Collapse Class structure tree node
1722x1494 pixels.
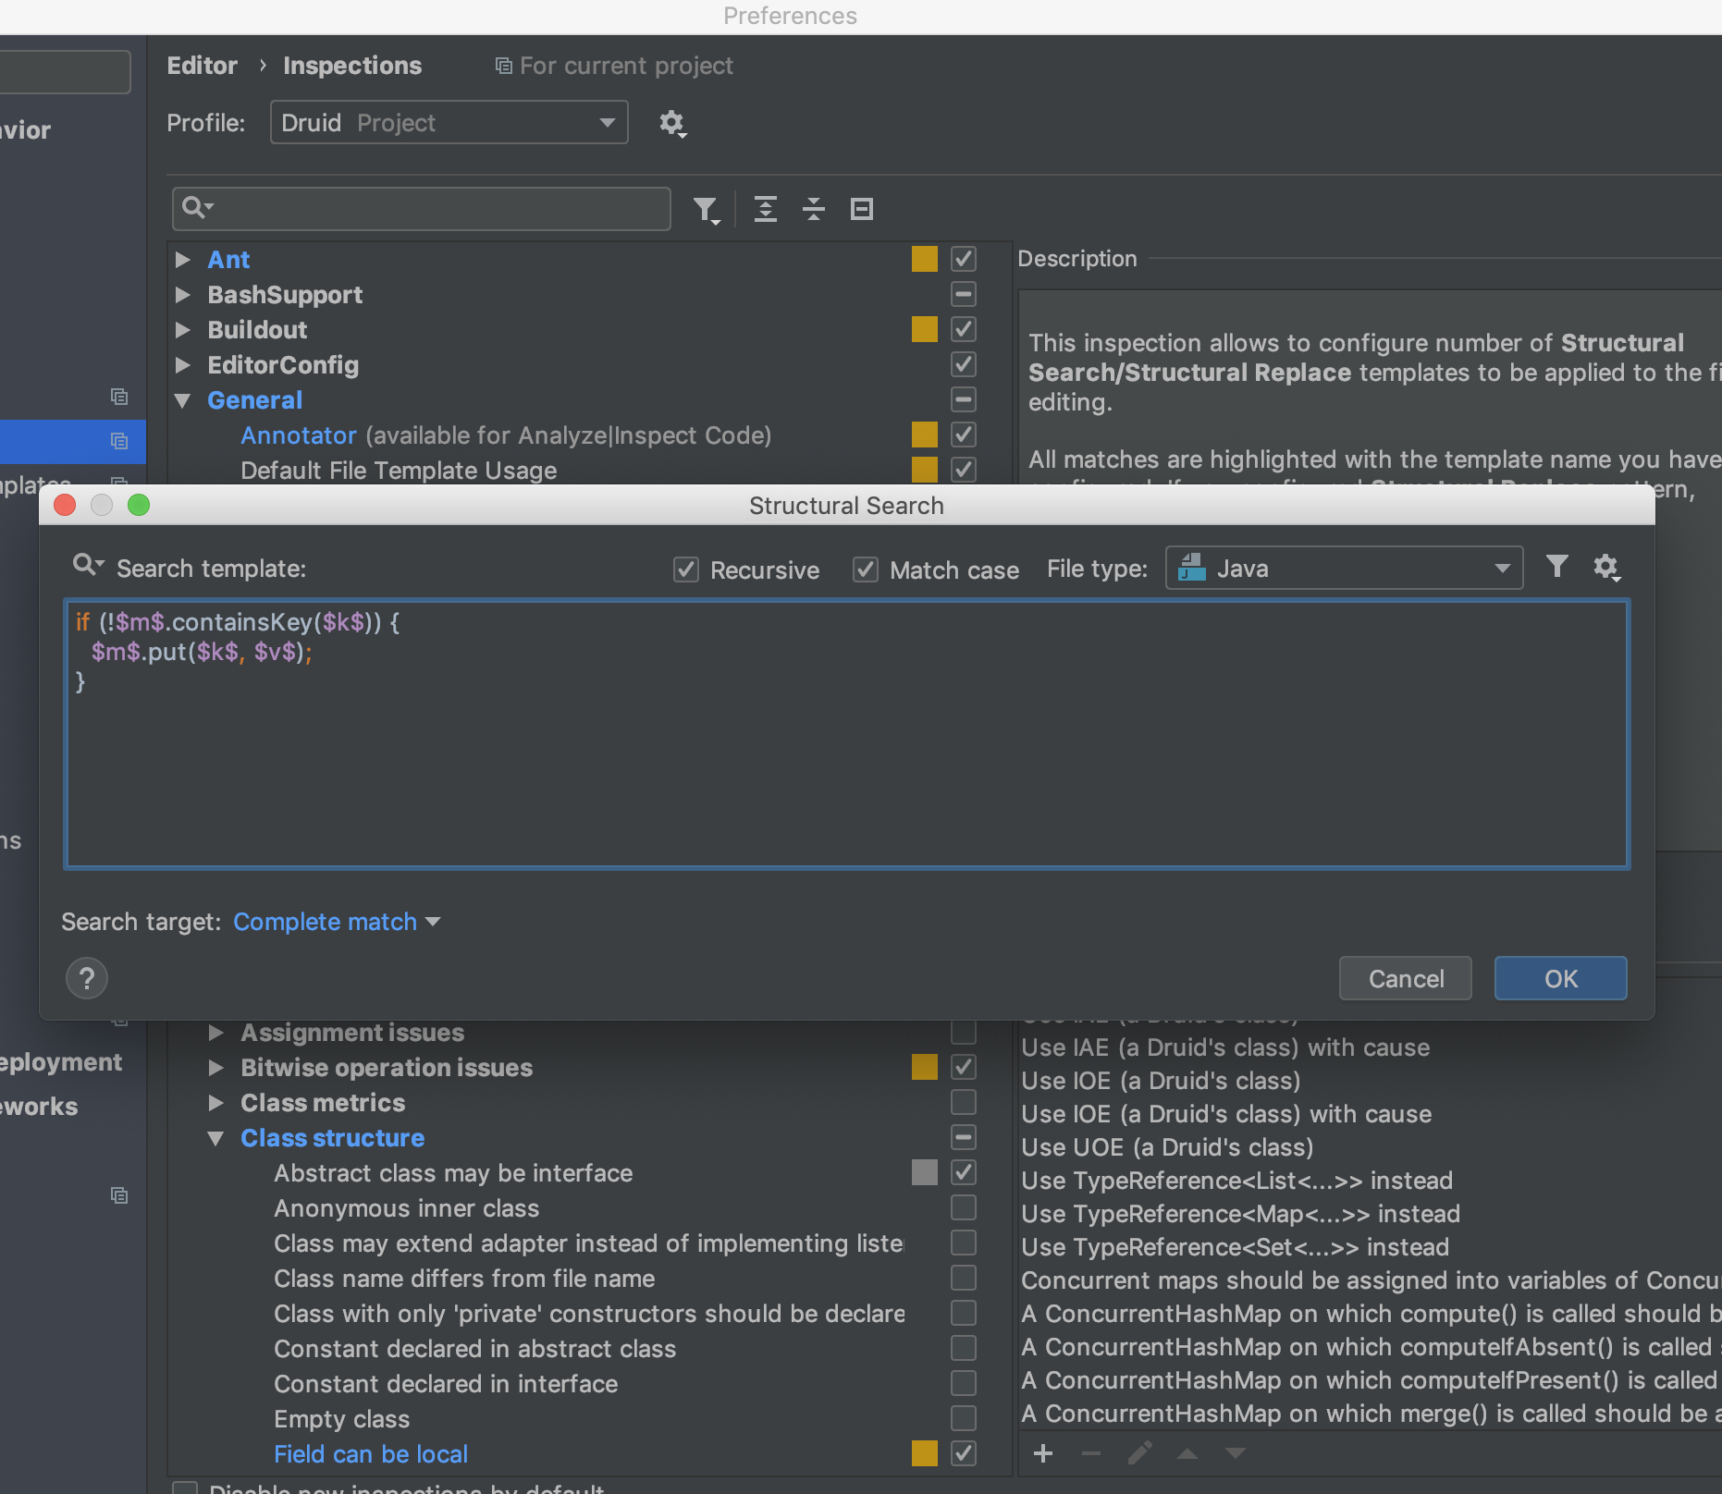pyautogui.click(x=216, y=1138)
